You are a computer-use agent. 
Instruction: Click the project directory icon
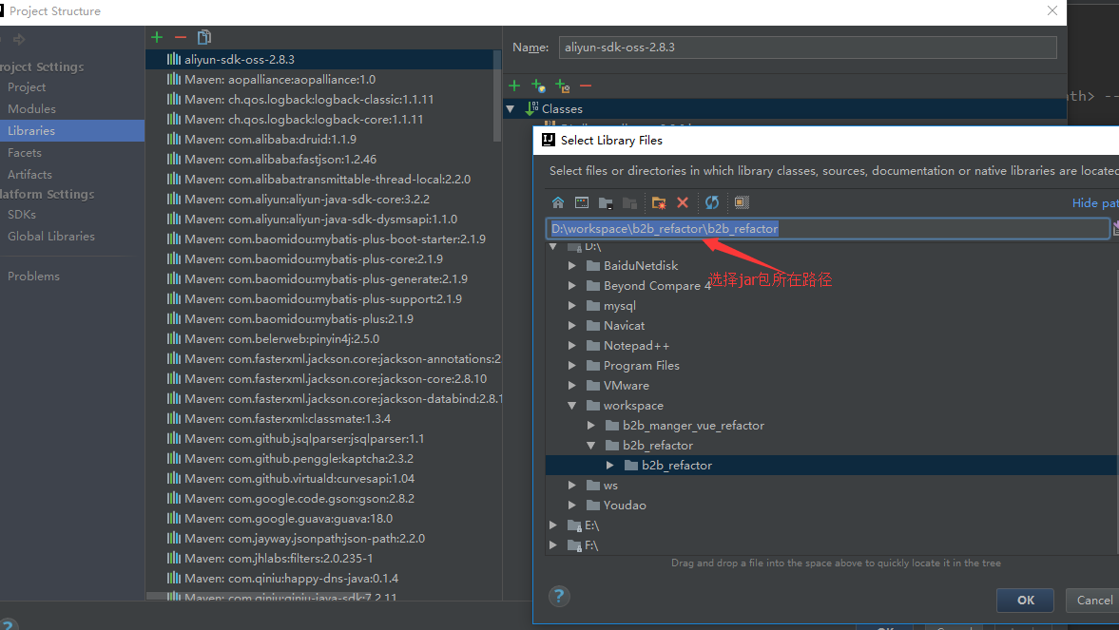click(x=606, y=202)
